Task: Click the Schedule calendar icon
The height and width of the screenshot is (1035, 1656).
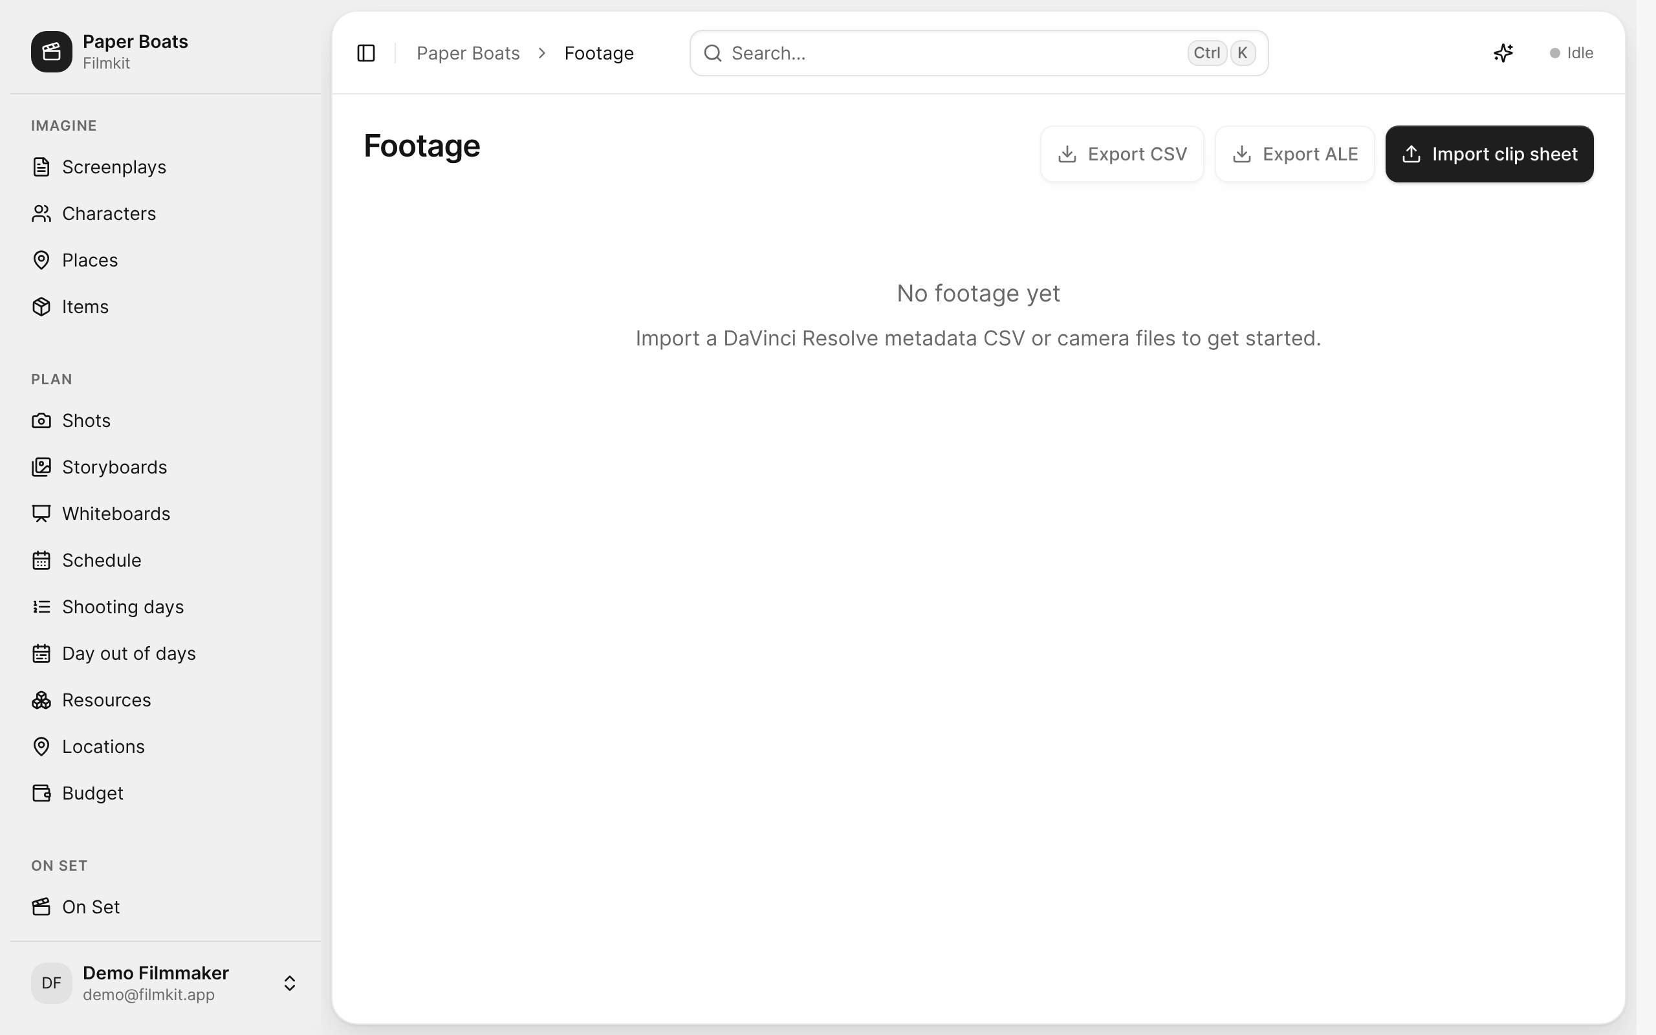Action: (41, 560)
